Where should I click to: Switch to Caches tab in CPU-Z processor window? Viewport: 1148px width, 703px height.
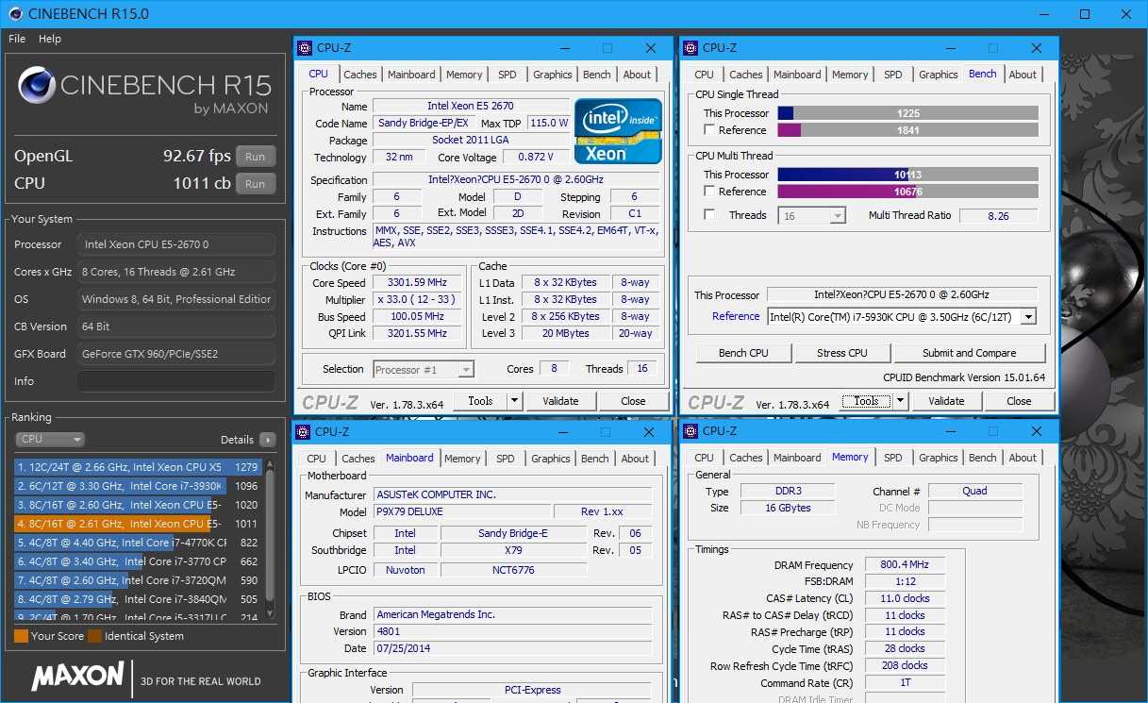click(x=360, y=75)
